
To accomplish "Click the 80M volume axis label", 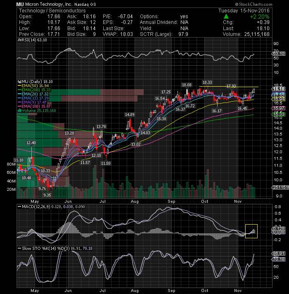I will 11,164.
